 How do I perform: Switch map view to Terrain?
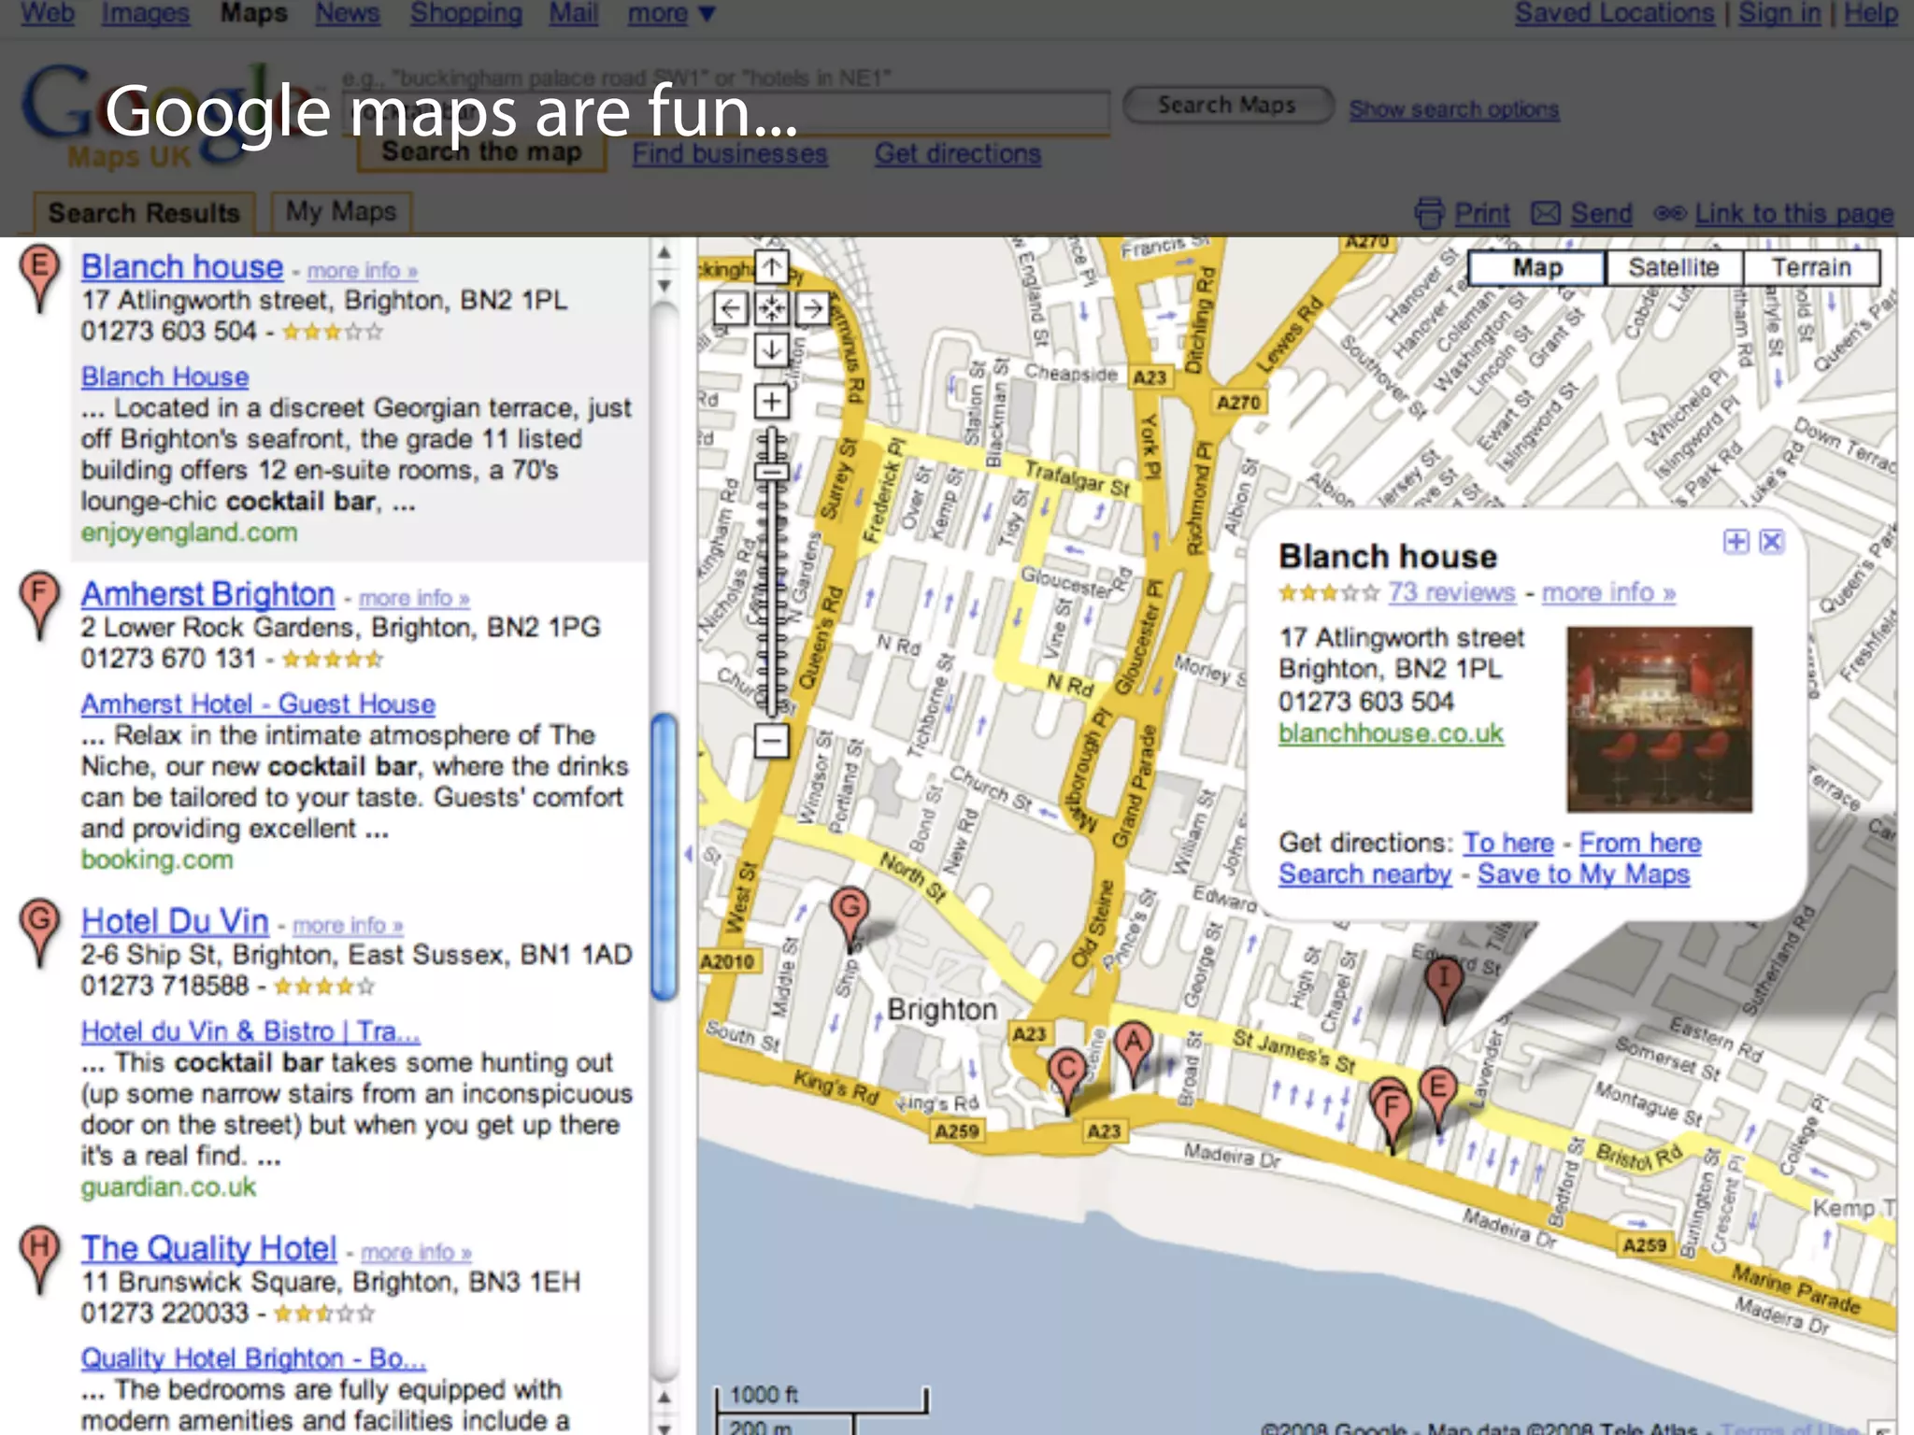(1810, 268)
